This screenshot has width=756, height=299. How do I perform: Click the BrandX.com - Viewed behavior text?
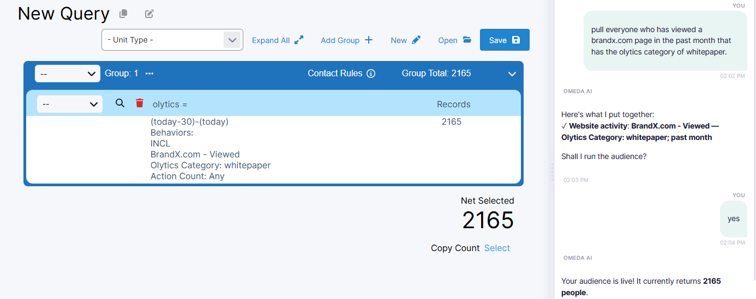pyautogui.click(x=195, y=154)
